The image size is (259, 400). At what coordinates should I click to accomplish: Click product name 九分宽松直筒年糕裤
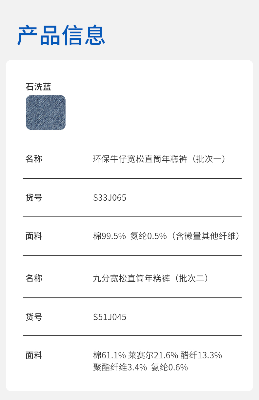pos(131,278)
